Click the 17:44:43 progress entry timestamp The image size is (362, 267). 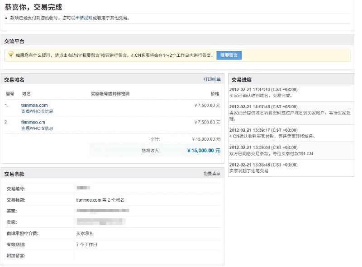click(263, 90)
